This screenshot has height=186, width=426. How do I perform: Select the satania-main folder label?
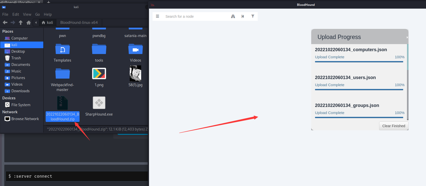tap(135, 36)
